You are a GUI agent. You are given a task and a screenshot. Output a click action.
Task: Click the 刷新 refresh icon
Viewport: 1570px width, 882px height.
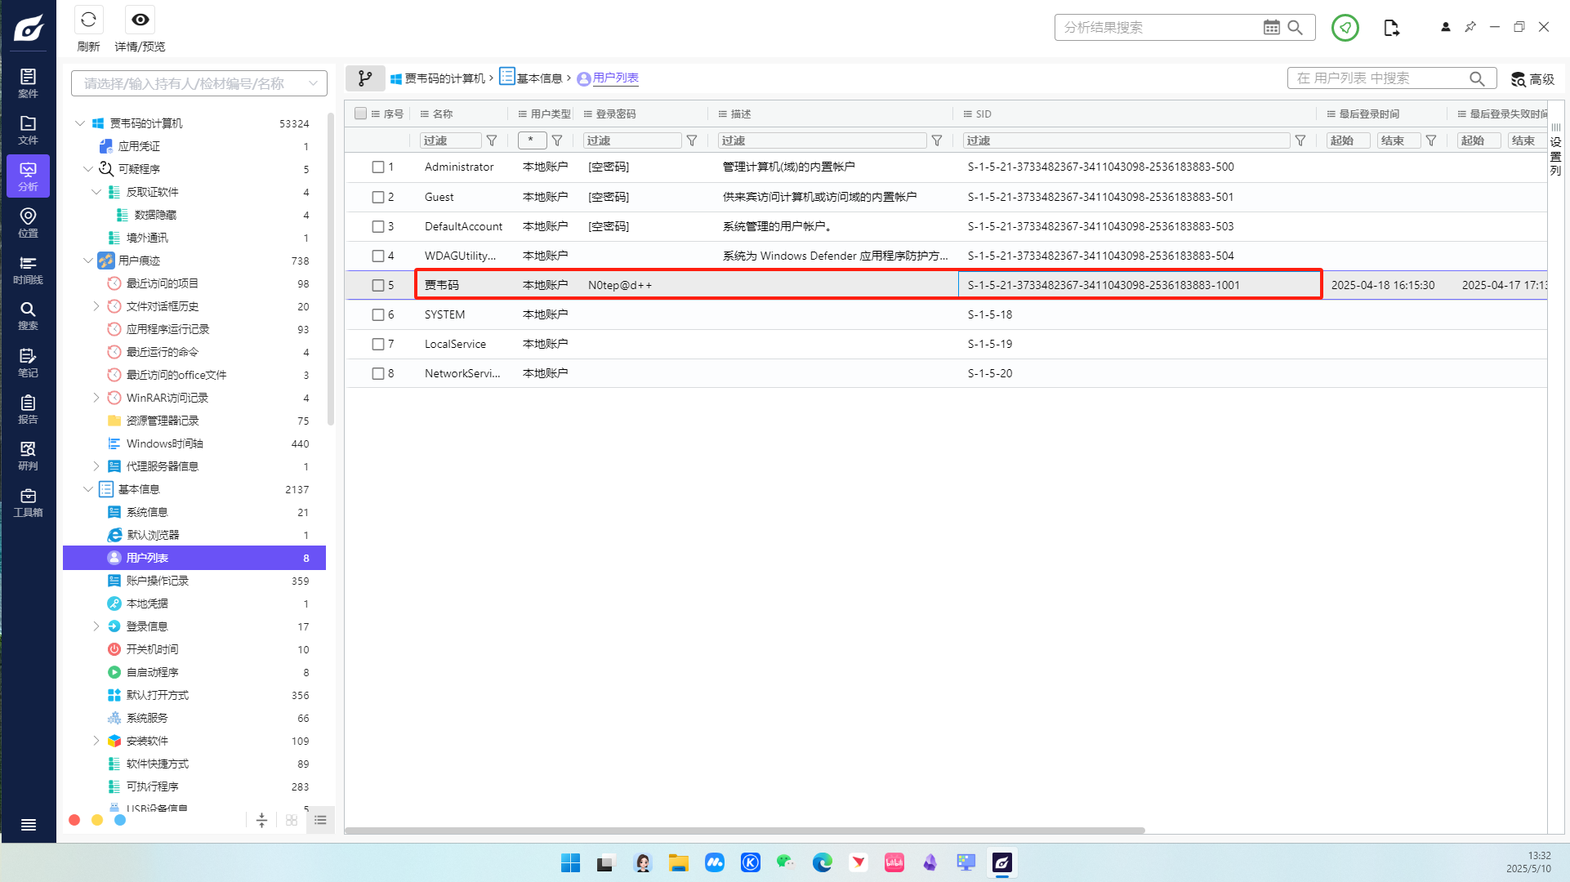pos(88,20)
